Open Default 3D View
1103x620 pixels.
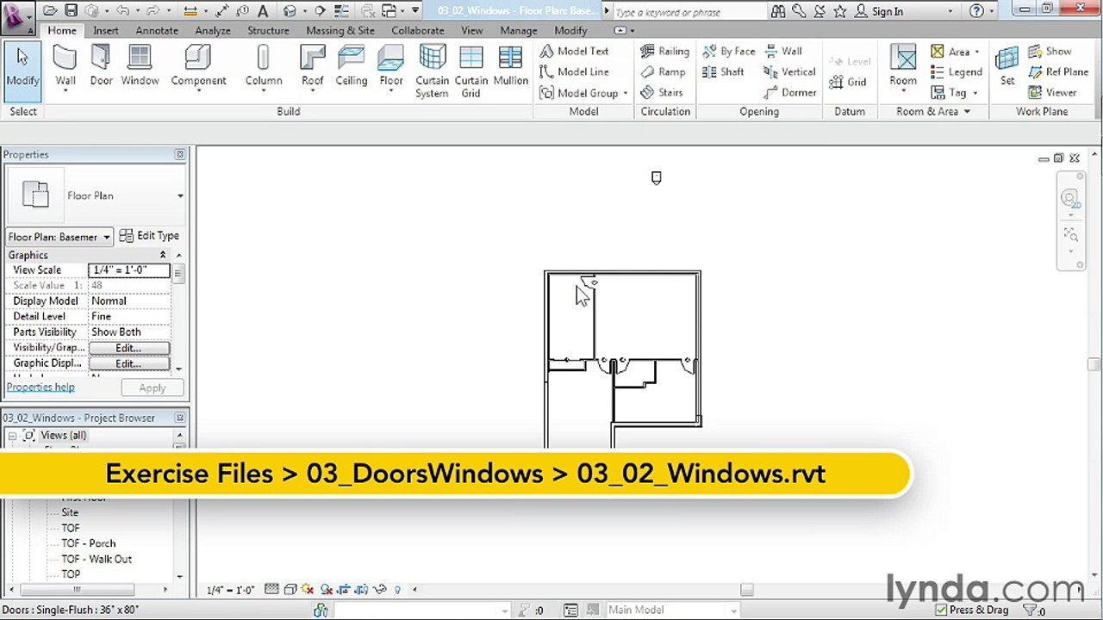(290, 11)
